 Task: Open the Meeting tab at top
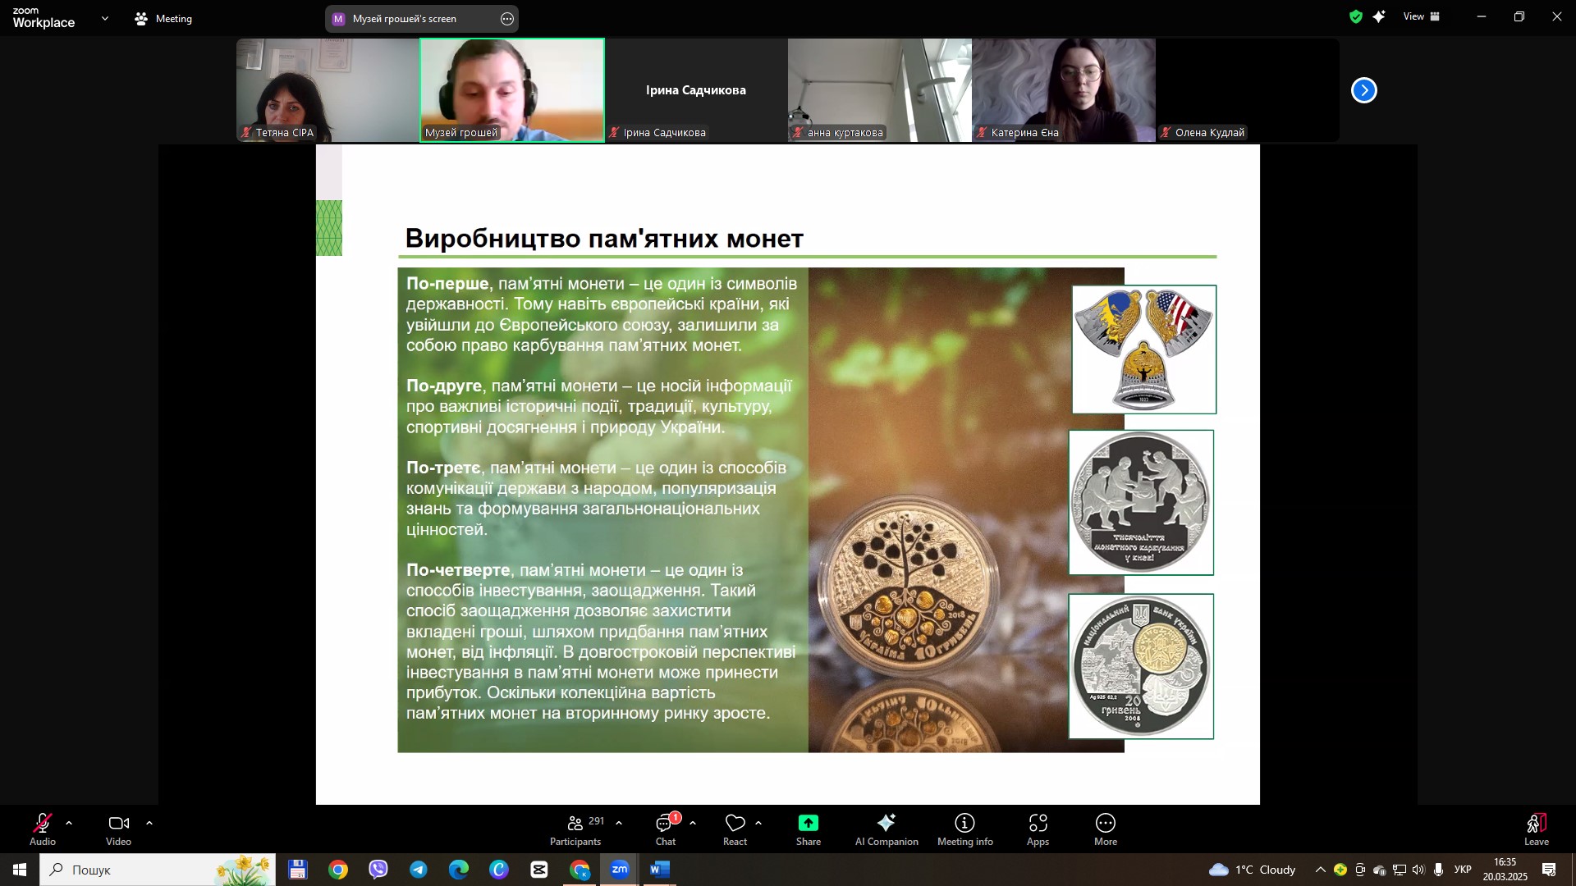pyautogui.click(x=163, y=18)
